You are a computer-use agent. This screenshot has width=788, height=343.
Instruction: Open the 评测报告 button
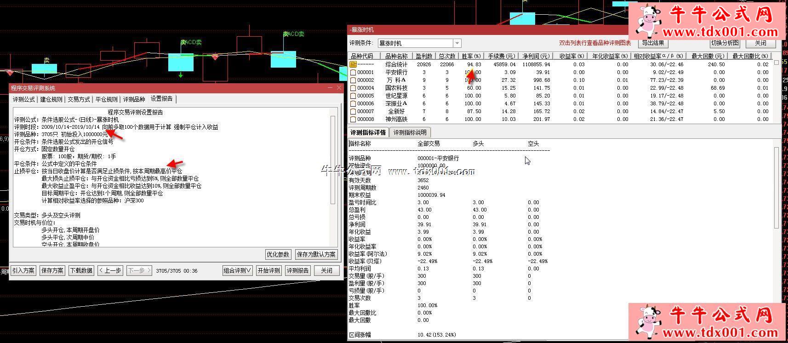tap(298, 270)
